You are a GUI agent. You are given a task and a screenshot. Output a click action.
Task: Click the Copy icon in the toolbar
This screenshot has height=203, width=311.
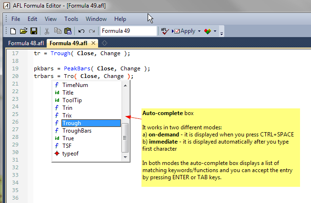click(x=58, y=31)
